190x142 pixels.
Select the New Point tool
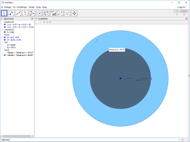[11, 13]
